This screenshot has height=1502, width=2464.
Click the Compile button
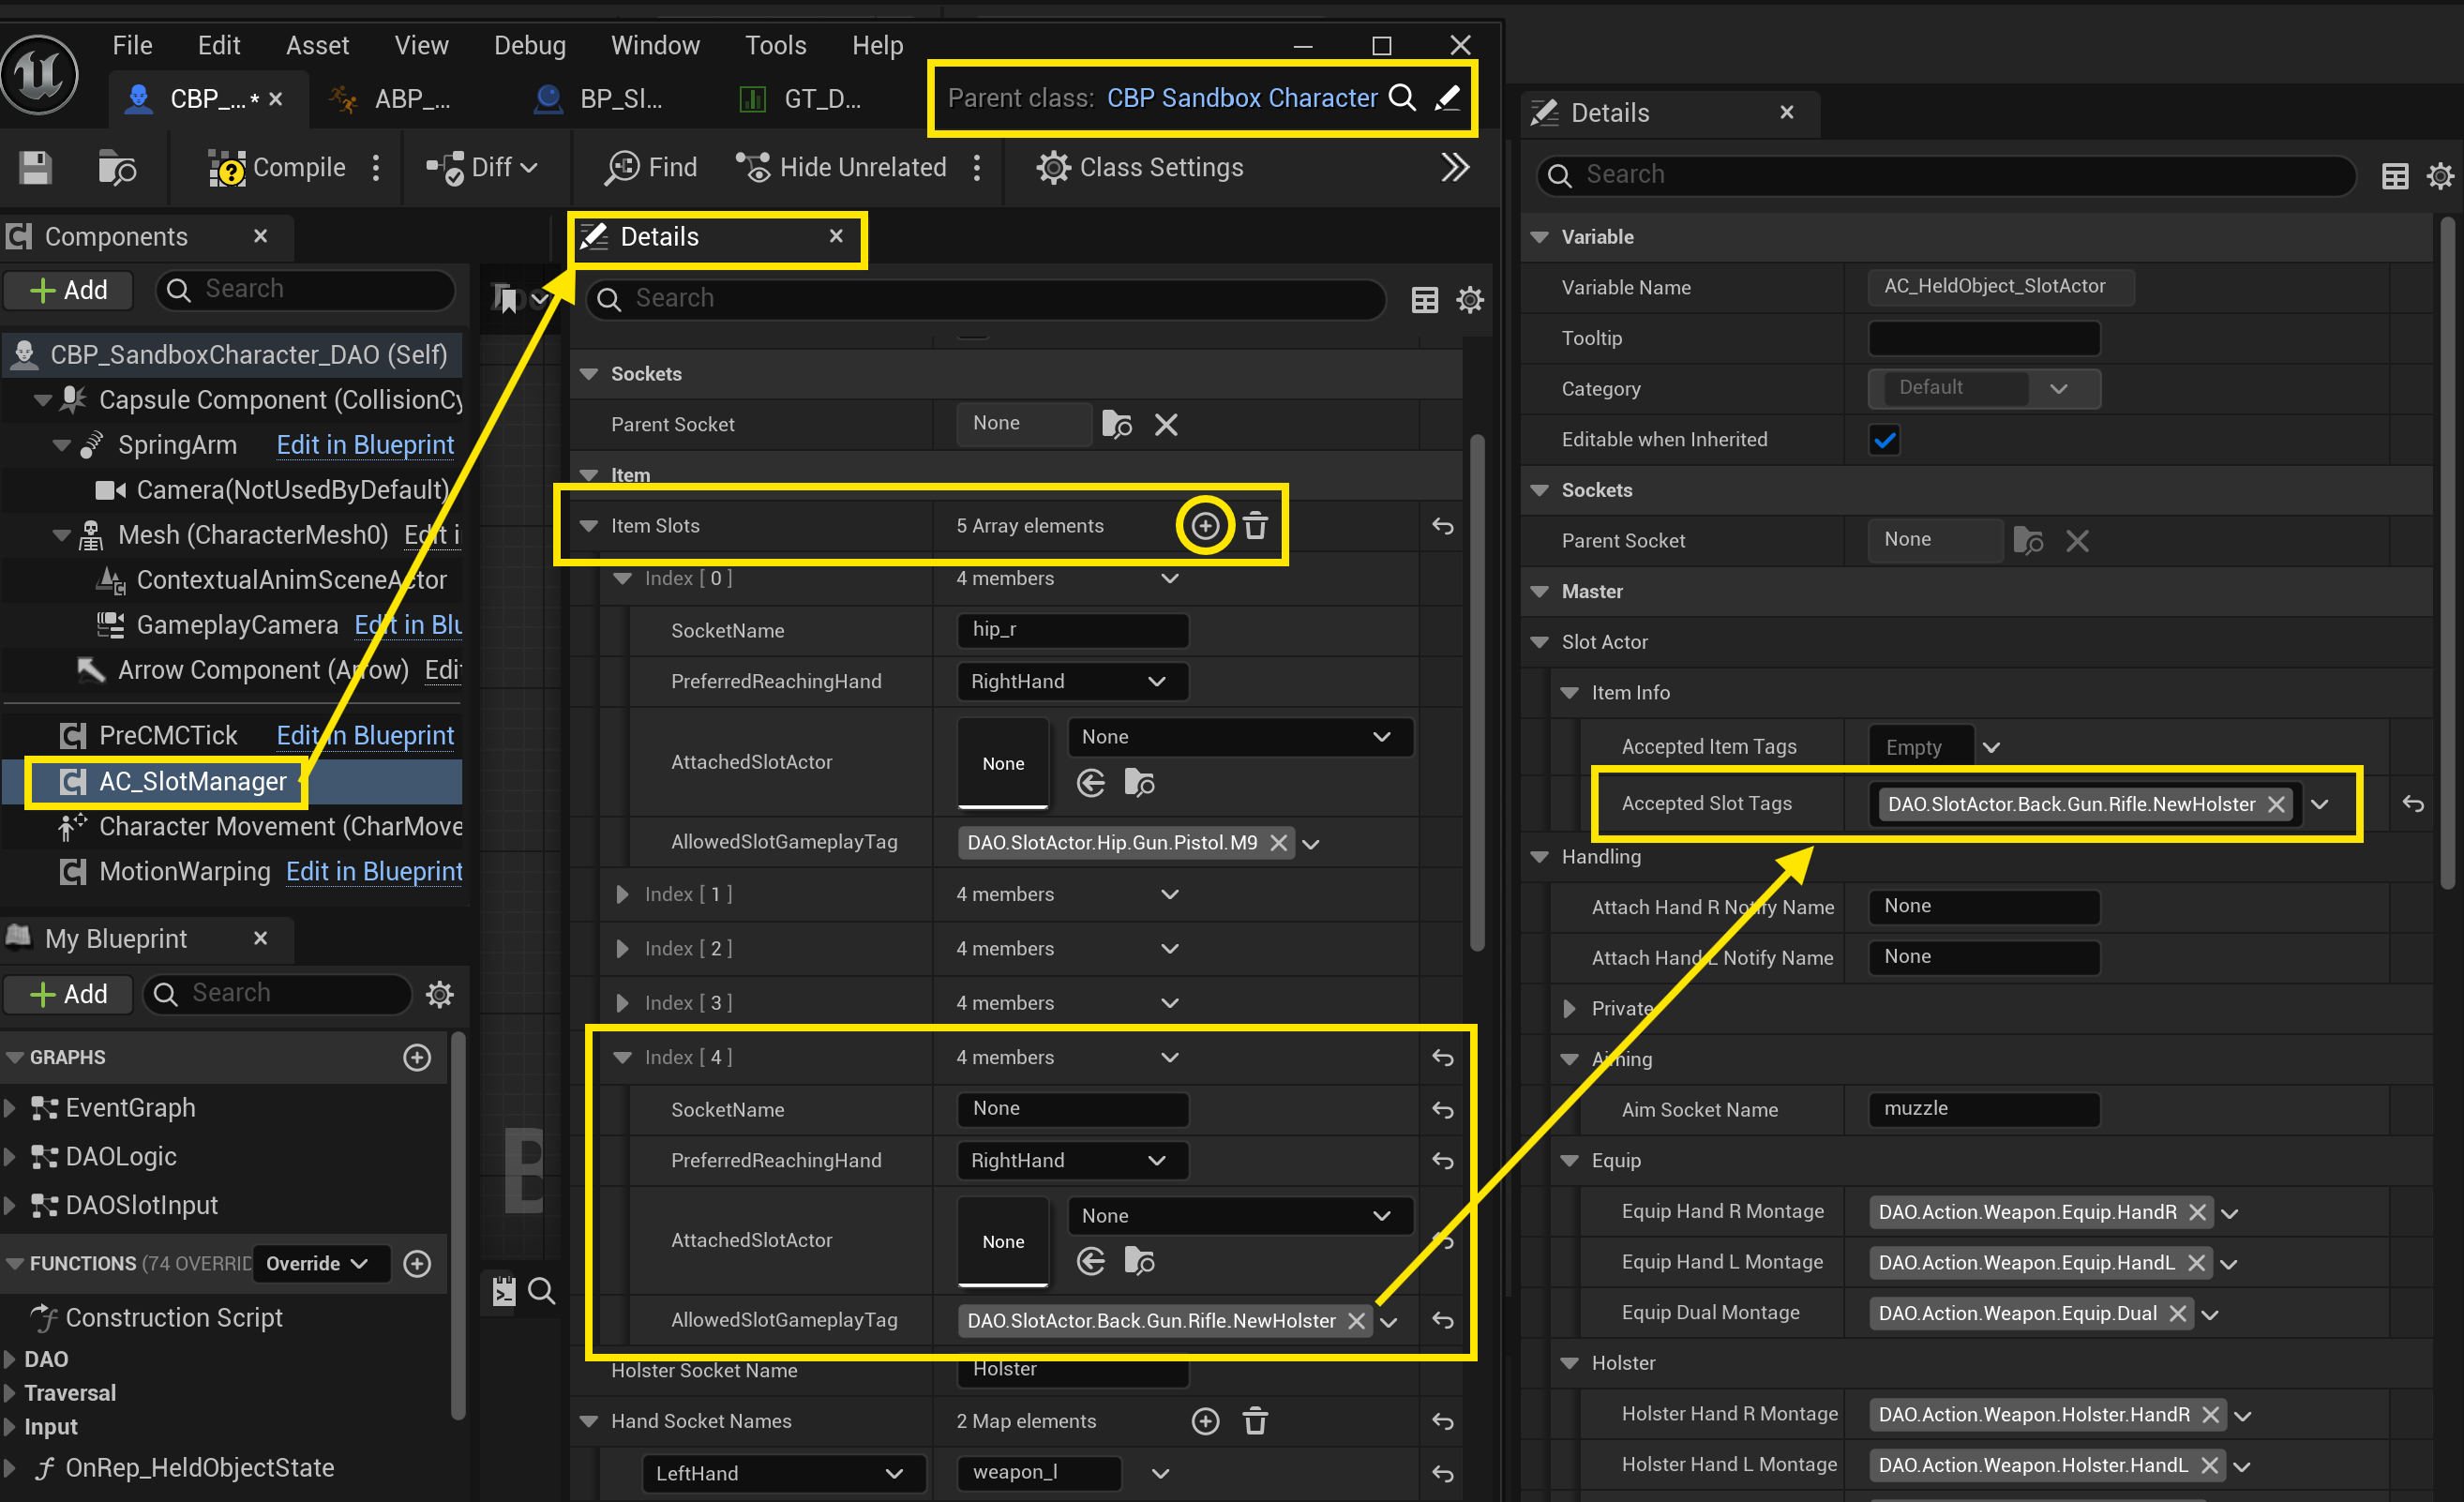point(278,167)
